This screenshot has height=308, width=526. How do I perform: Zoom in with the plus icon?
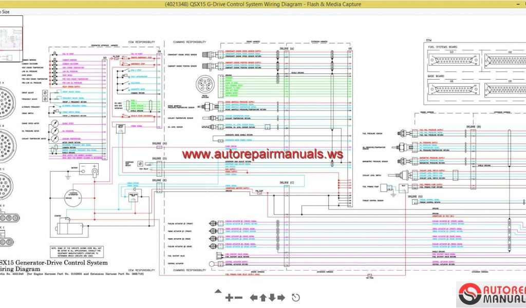229,297
